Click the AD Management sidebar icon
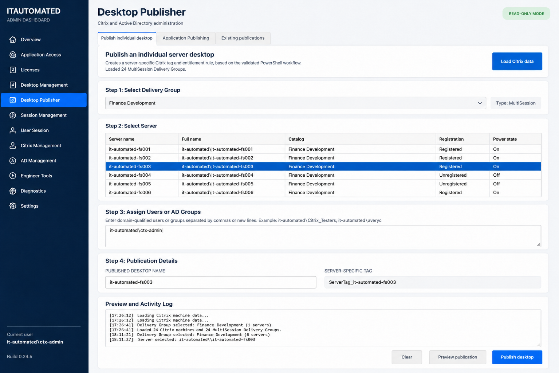The image size is (559, 373). tap(13, 161)
